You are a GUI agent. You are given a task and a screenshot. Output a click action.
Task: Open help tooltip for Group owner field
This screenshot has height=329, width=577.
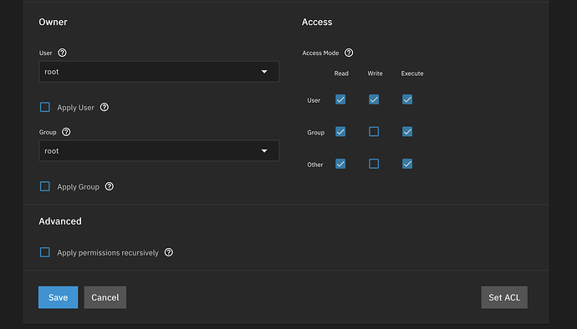[66, 132]
